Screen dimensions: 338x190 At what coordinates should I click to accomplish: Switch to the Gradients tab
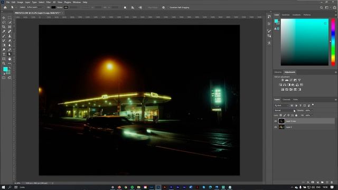[296, 15]
